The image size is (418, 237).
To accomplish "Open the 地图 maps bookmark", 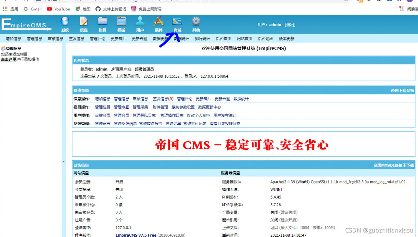I will coord(83,9).
